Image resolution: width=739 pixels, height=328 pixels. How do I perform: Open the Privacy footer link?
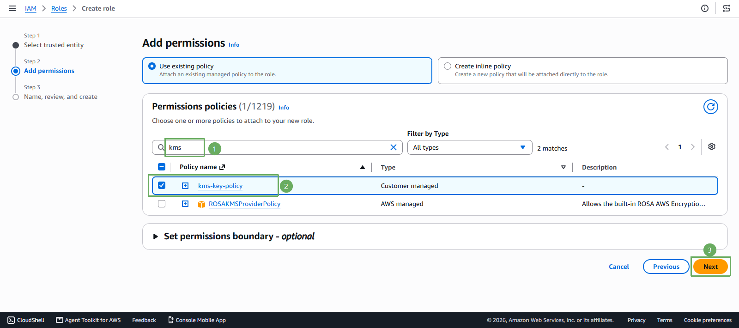coord(636,320)
